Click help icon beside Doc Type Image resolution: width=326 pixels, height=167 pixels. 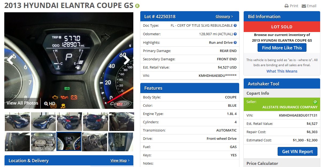coord(235,26)
